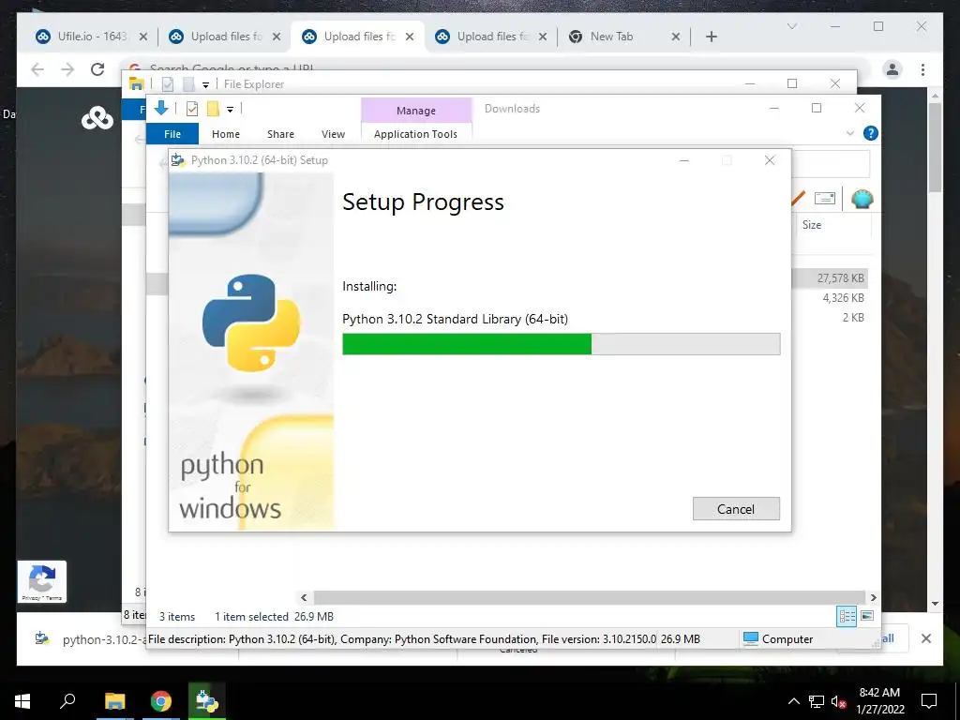Open Chrome tab search dropdown chevron
Viewport: 960px width, 720px height.
[x=791, y=26]
